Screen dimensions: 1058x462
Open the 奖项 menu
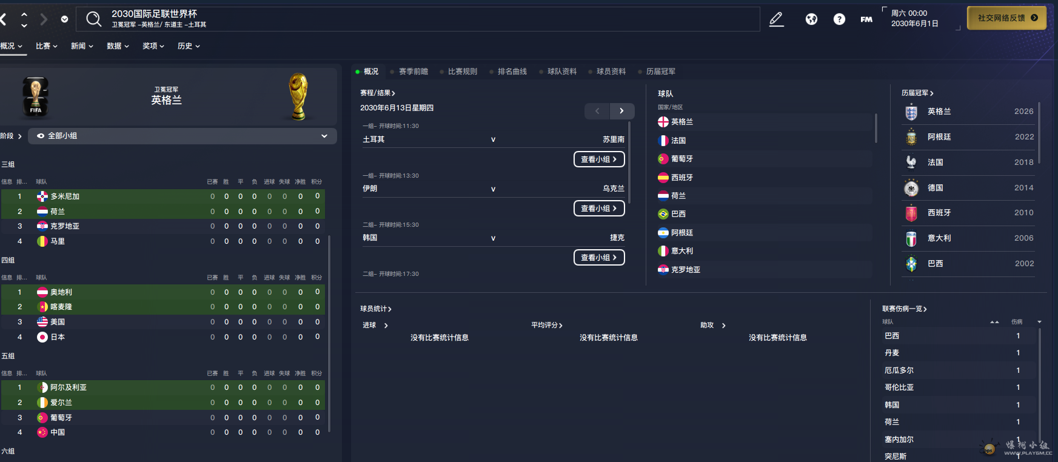tap(153, 46)
